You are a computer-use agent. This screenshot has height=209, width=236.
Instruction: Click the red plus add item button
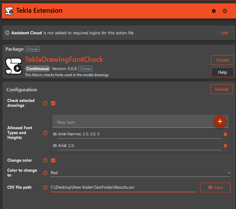[x=220, y=121]
